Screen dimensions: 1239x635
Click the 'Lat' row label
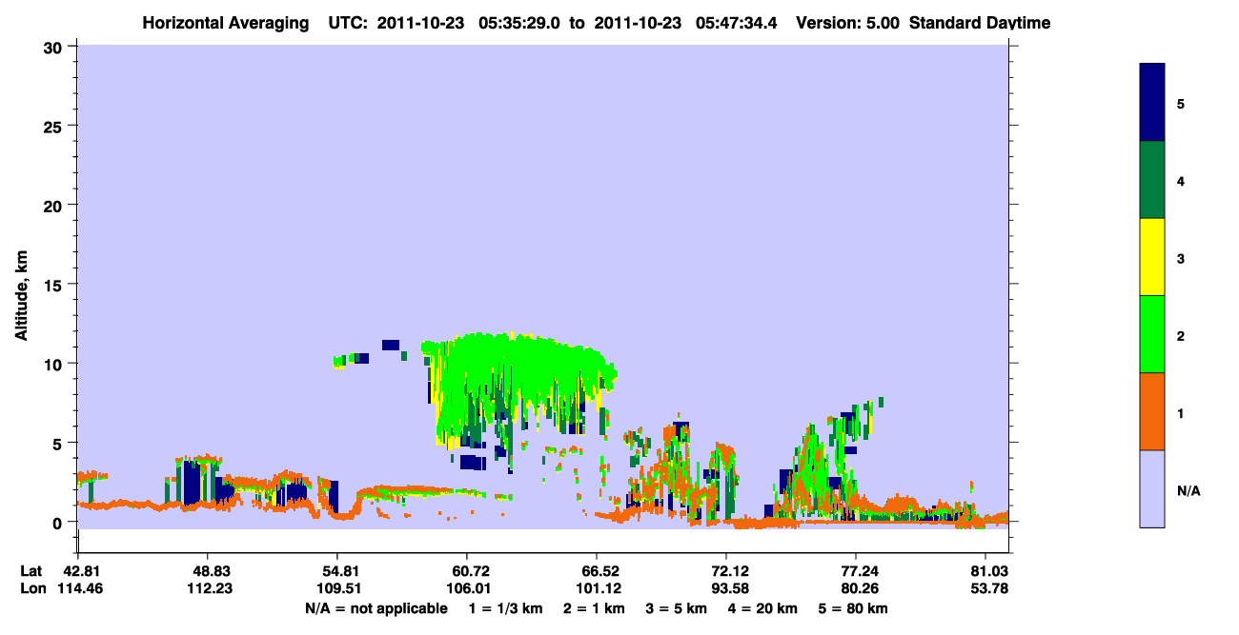pos(31,570)
